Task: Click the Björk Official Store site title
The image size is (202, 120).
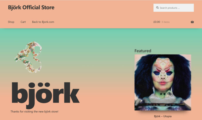Action: click(x=31, y=7)
